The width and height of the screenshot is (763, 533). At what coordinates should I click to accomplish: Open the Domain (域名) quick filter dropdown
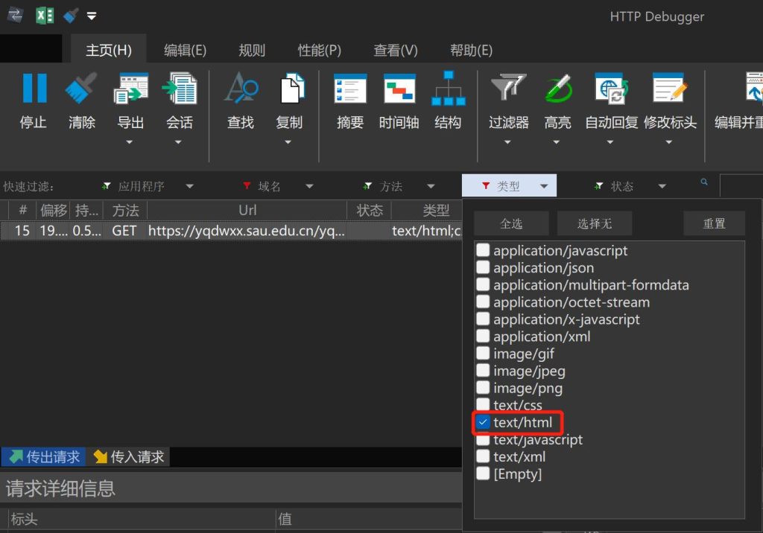(x=309, y=187)
